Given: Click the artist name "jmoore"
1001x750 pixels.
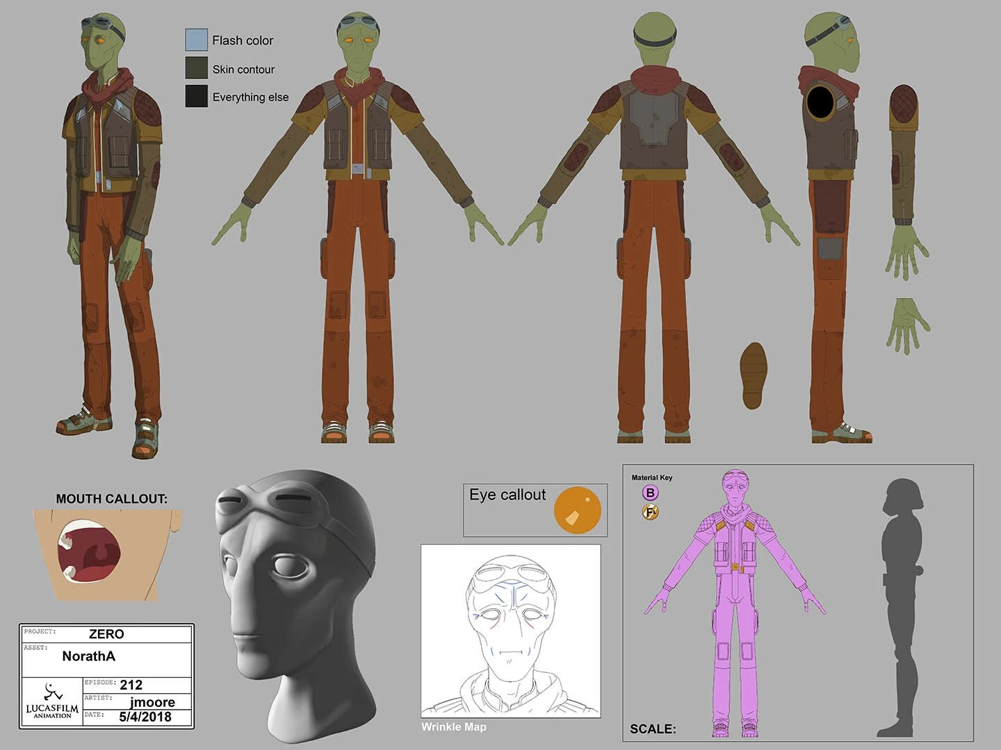Looking at the screenshot, I should coord(152,701).
